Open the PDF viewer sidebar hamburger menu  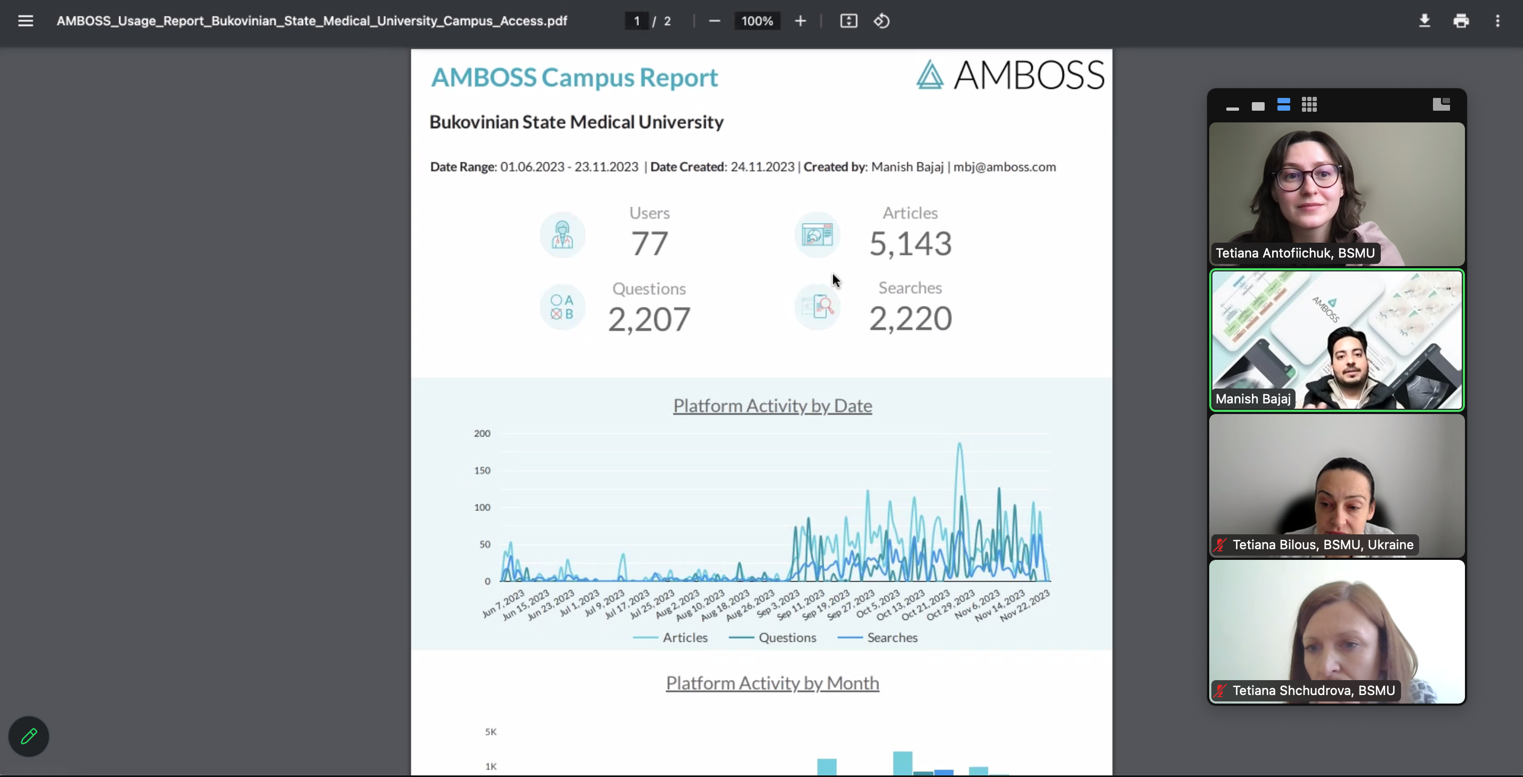click(26, 21)
